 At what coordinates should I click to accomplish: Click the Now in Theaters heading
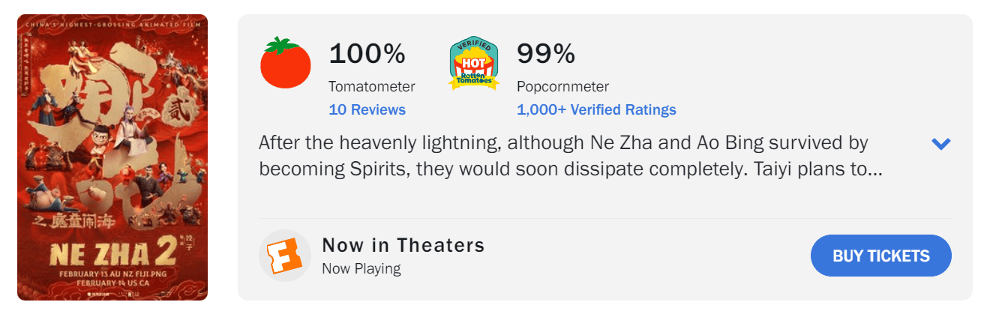click(x=403, y=245)
